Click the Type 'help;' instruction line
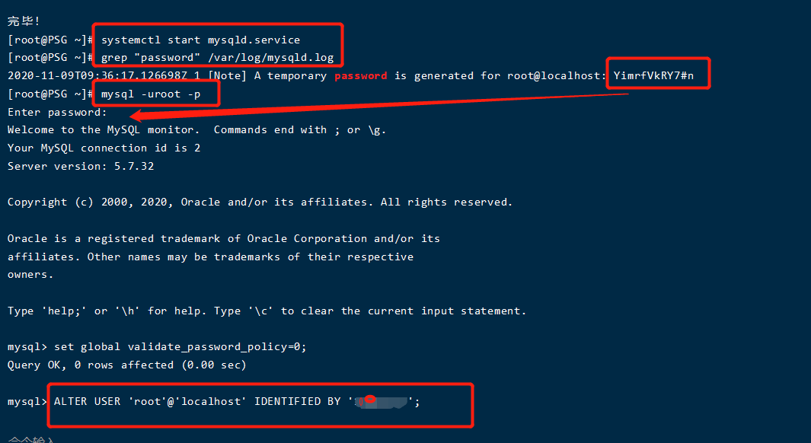The height and width of the screenshot is (443, 811). point(267,311)
